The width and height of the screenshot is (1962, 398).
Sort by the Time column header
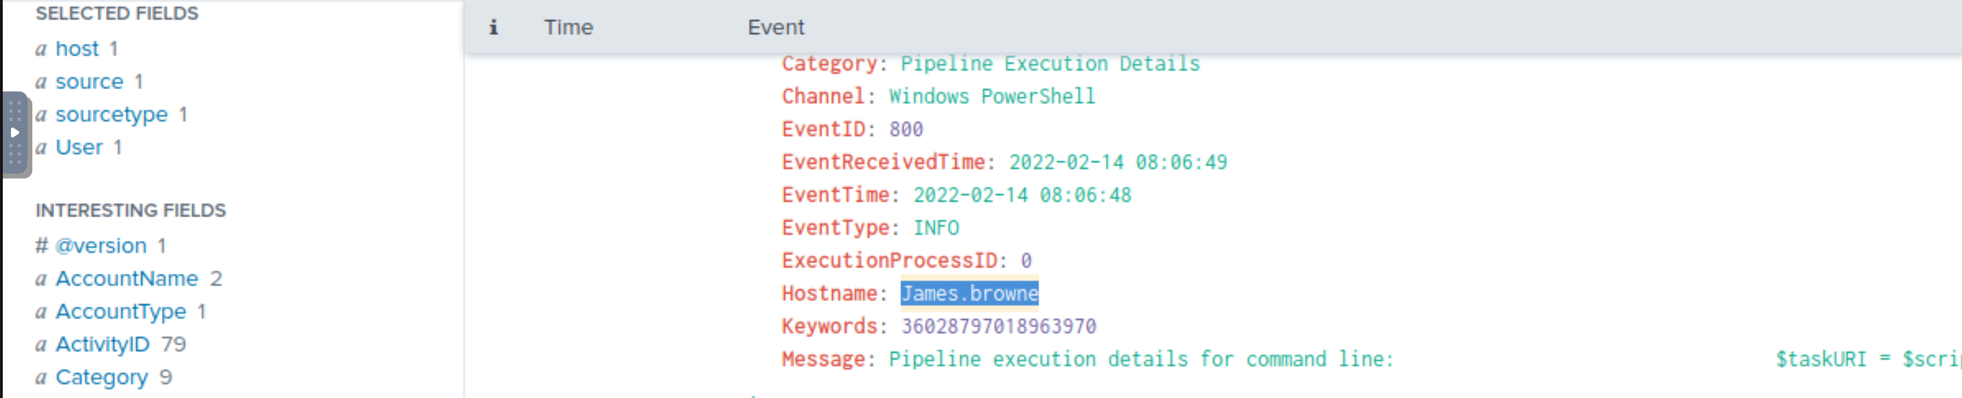point(568,27)
